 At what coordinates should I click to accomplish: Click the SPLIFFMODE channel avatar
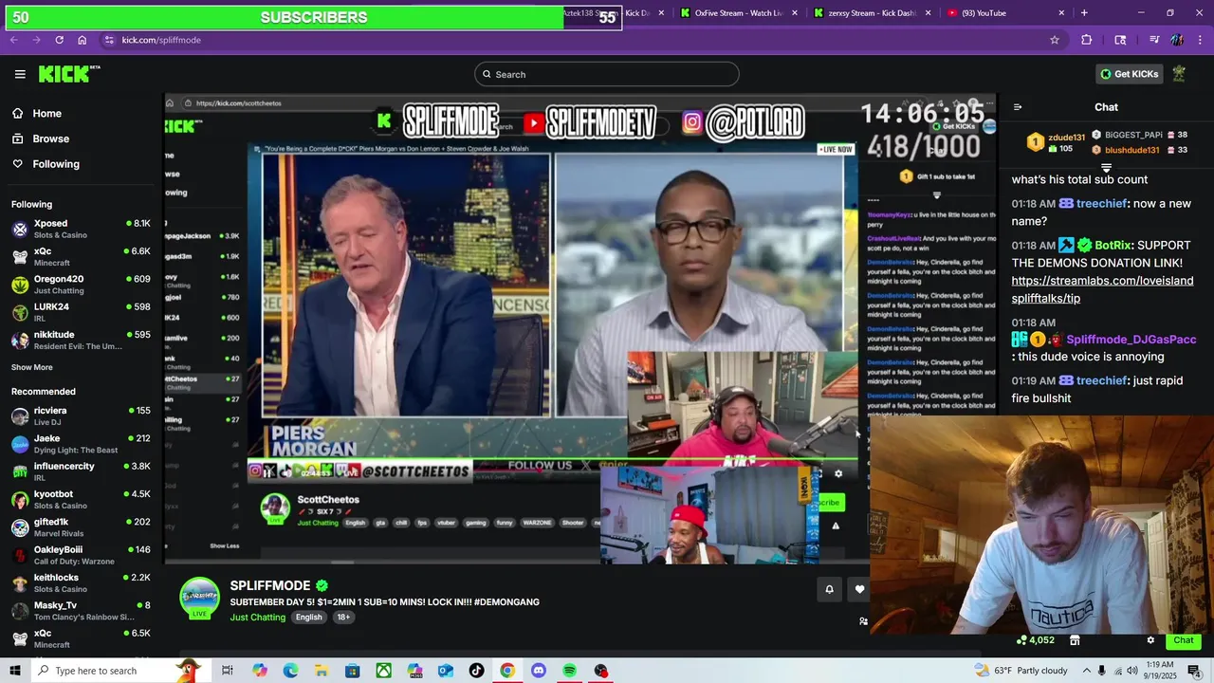[200, 598]
